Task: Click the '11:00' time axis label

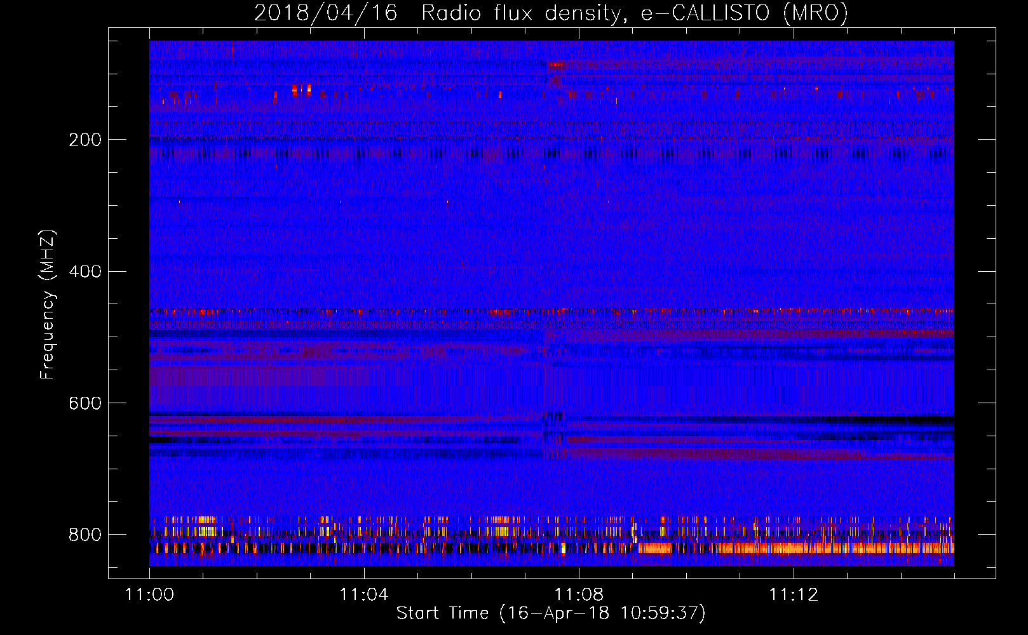Action: [x=149, y=594]
